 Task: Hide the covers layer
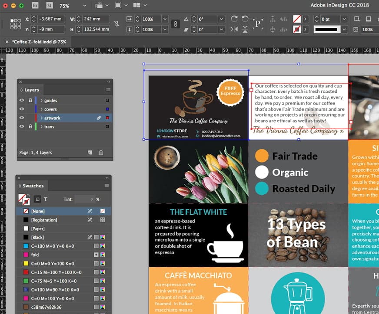pos(22,109)
